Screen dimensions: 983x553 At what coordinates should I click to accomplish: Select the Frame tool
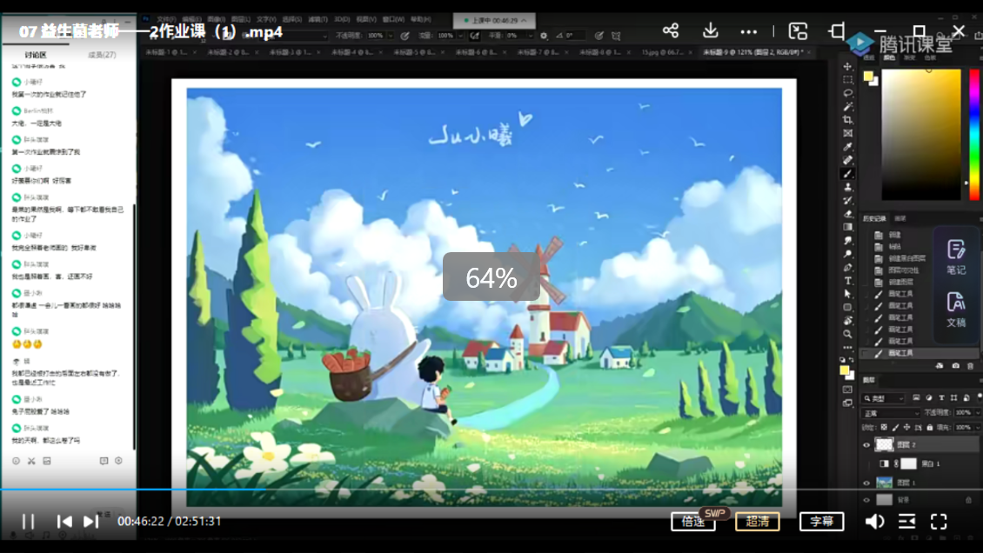847,133
